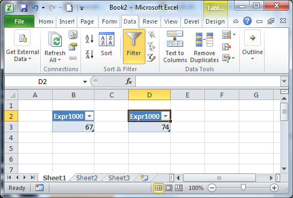293x198 pixels.
Task: Click the Clear filter icon
Action: coord(151,35)
